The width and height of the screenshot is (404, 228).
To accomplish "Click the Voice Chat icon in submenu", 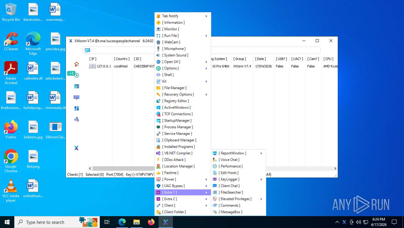I will 215,160.
